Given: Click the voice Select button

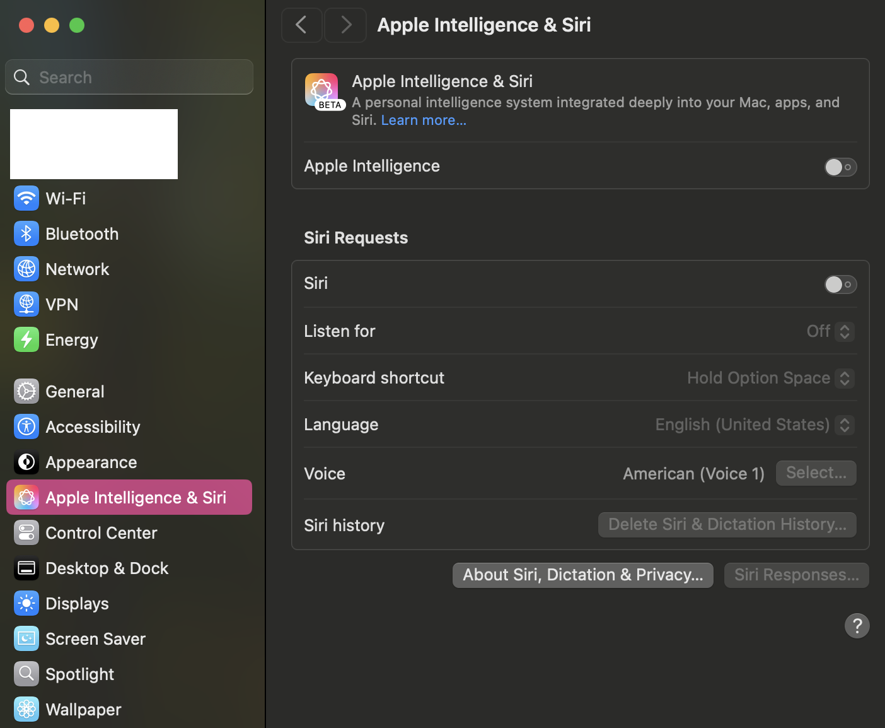Looking at the screenshot, I should pos(816,473).
